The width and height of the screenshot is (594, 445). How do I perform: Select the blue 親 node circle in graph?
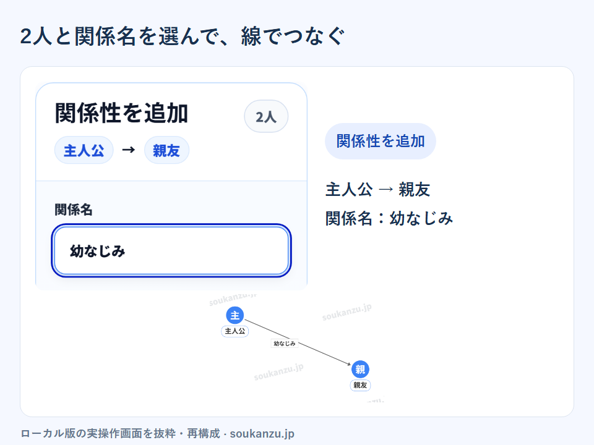pyautogui.click(x=360, y=370)
